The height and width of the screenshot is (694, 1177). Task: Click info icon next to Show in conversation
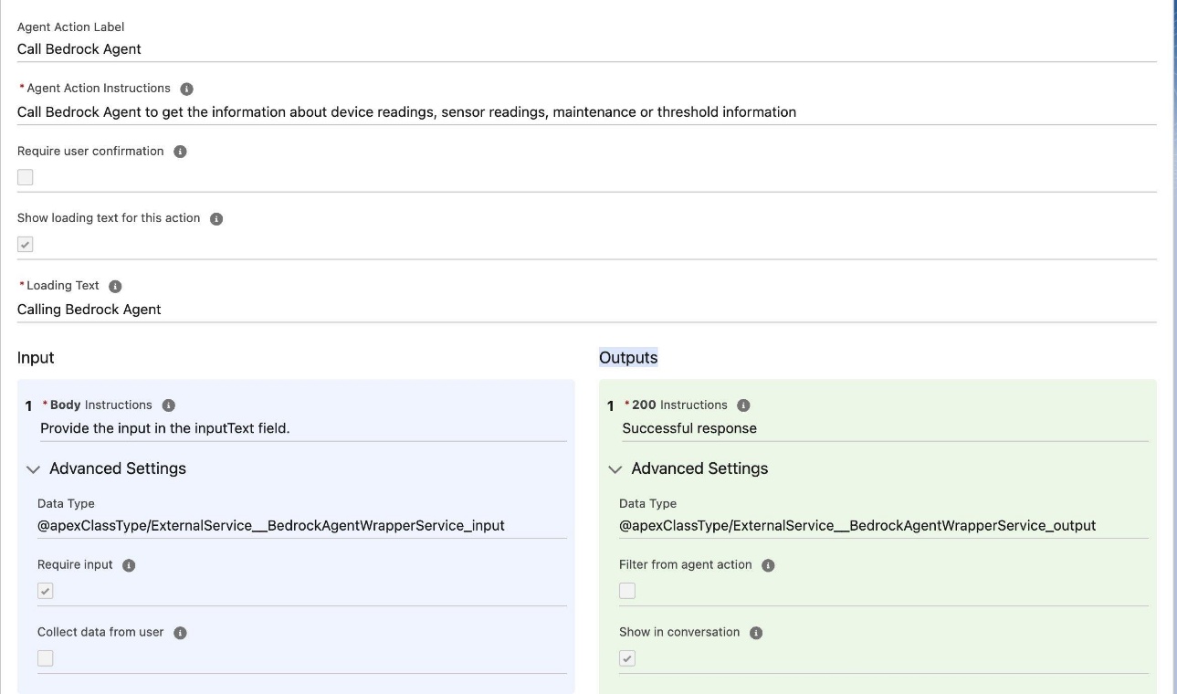(x=756, y=633)
